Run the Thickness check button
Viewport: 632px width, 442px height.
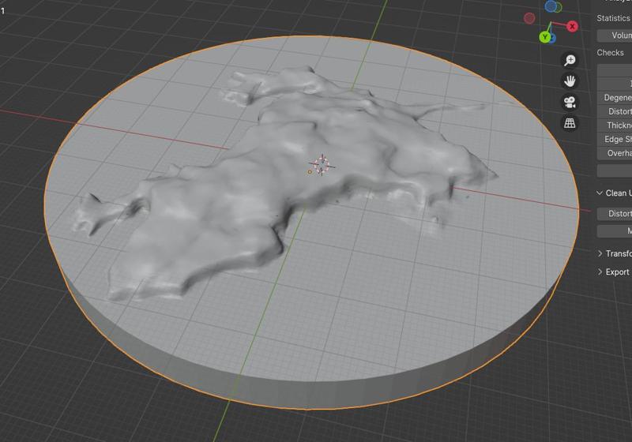pos(615,125)
